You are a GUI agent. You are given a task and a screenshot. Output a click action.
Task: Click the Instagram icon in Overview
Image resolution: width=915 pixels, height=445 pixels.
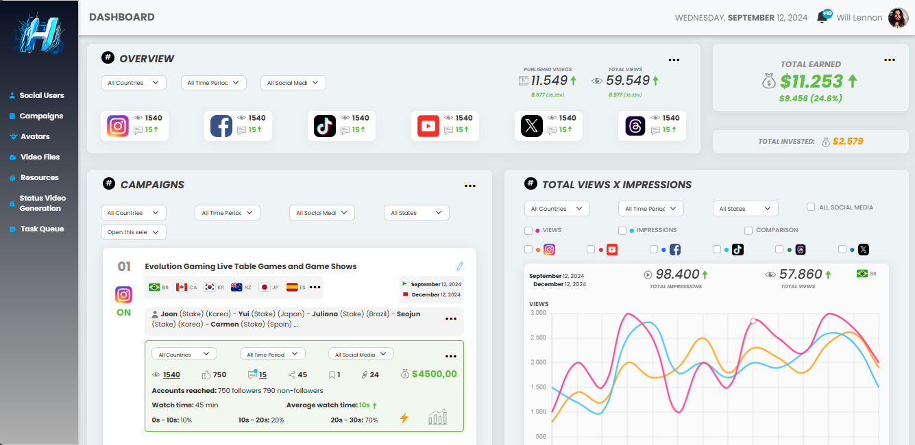coord(118,126)
